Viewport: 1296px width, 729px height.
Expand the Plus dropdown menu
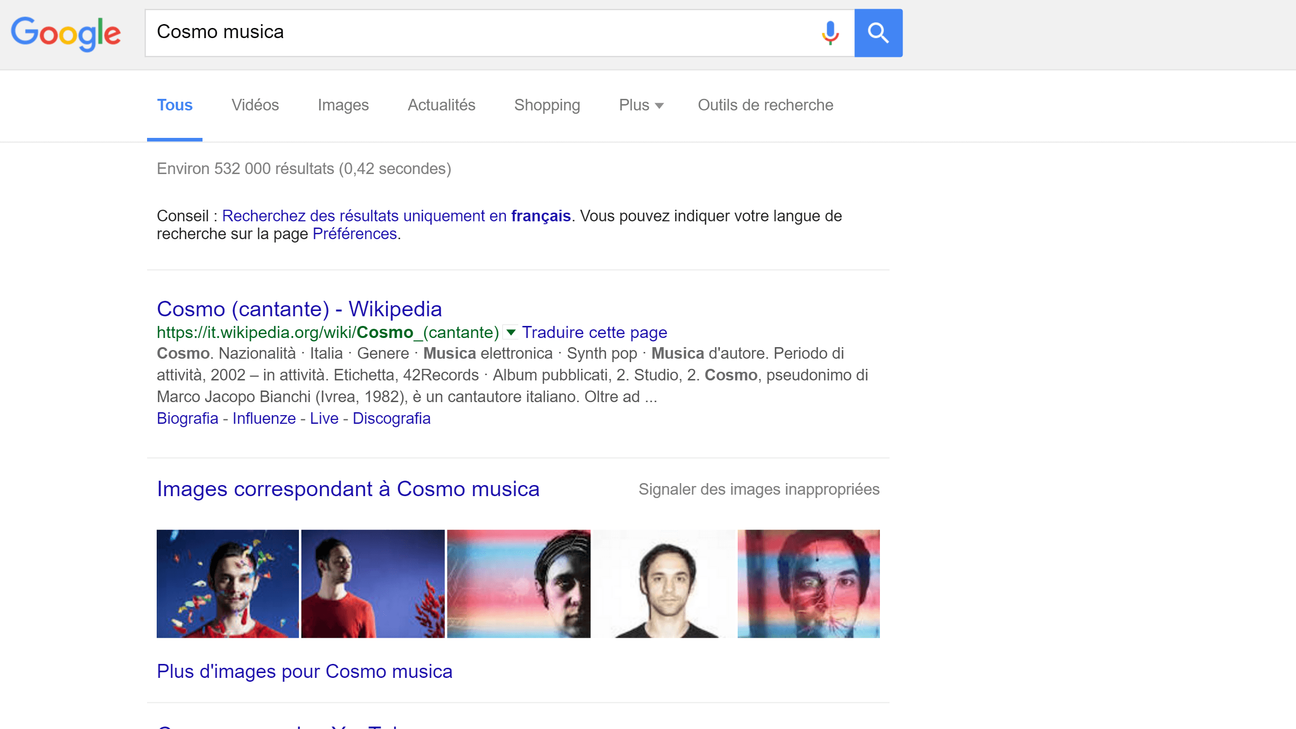click(x=641, y=105)
